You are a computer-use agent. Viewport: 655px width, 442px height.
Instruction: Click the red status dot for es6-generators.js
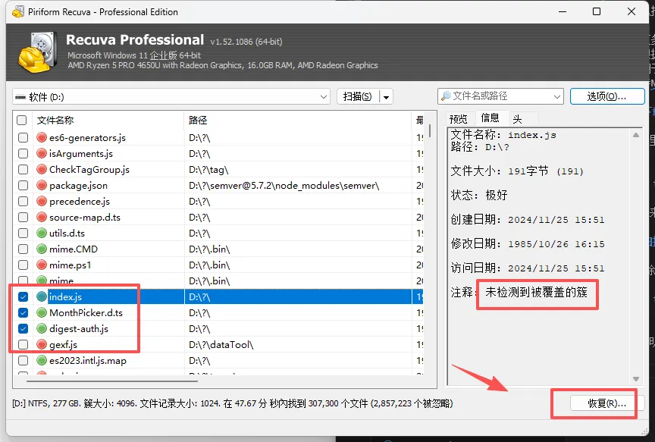pos(42,137)
